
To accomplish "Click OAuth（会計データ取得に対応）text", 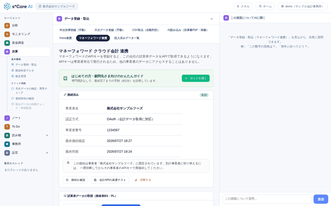I will (x=130, y=119).
